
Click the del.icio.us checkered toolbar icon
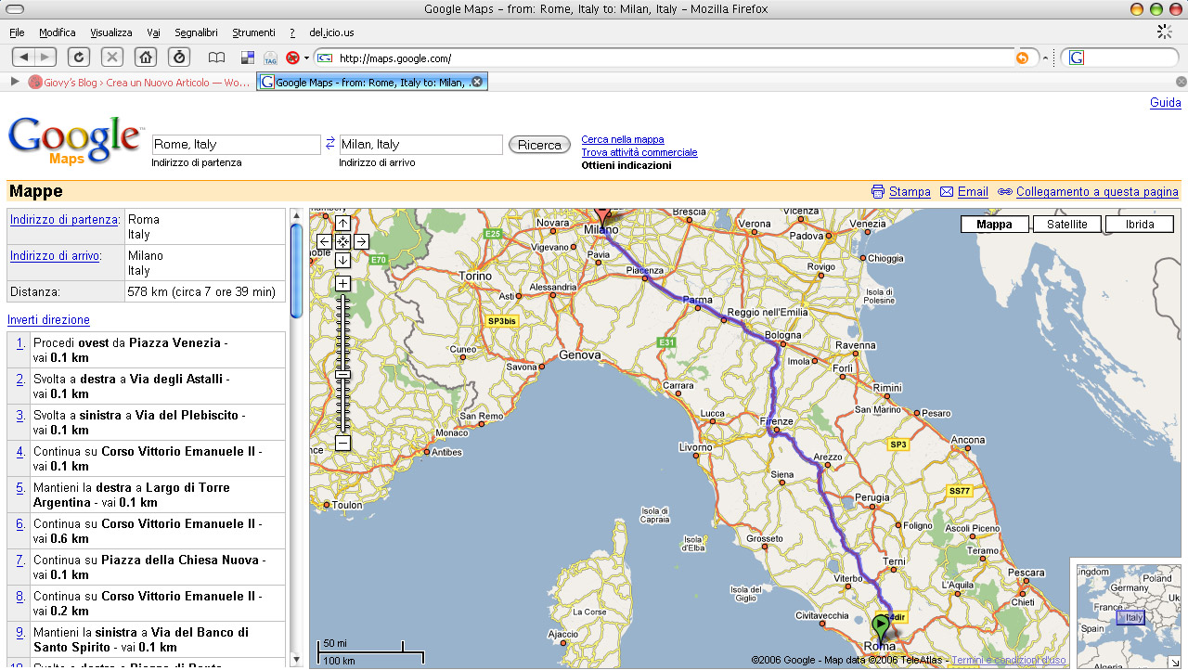(x=248, y=58)
